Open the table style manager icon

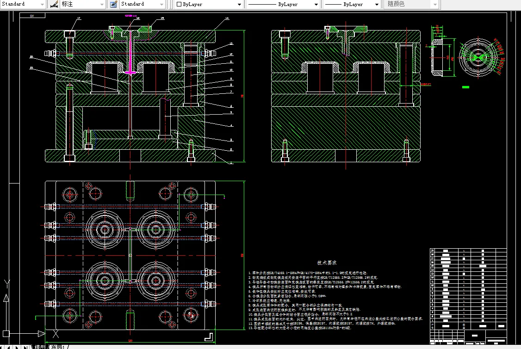coord(113,4)
